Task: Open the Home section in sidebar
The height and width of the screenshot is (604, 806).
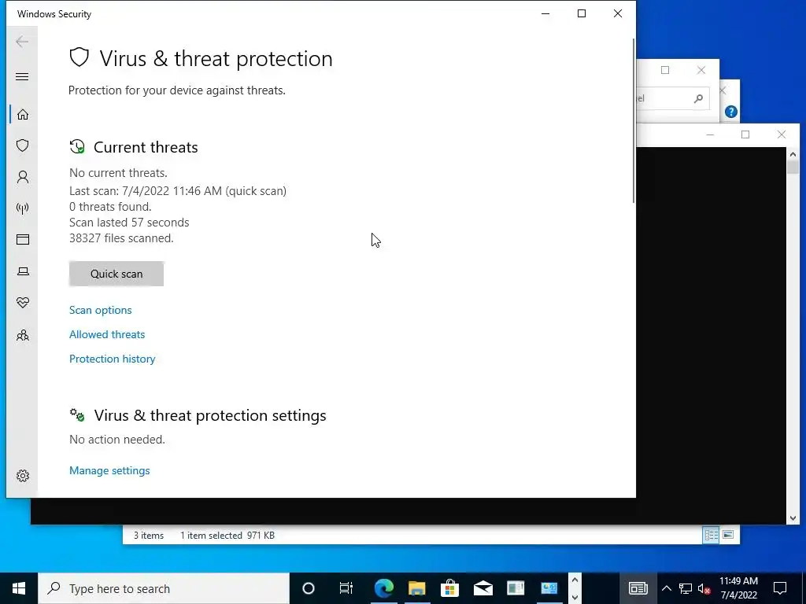Action: 23,115
